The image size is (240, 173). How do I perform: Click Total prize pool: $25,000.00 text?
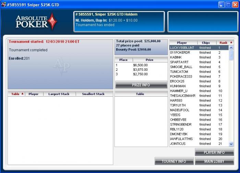[138, 41]
